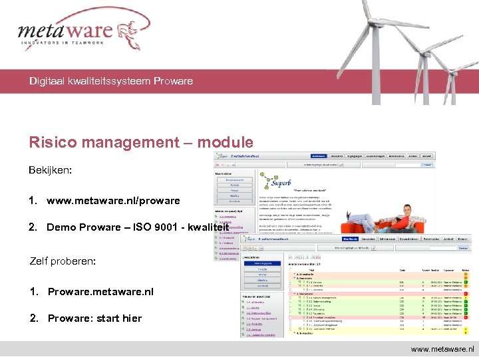This screenshot has width=479, height=359.
Task: Click the Proces button in the back screenshot sidebar
Action: pos(235,190)
